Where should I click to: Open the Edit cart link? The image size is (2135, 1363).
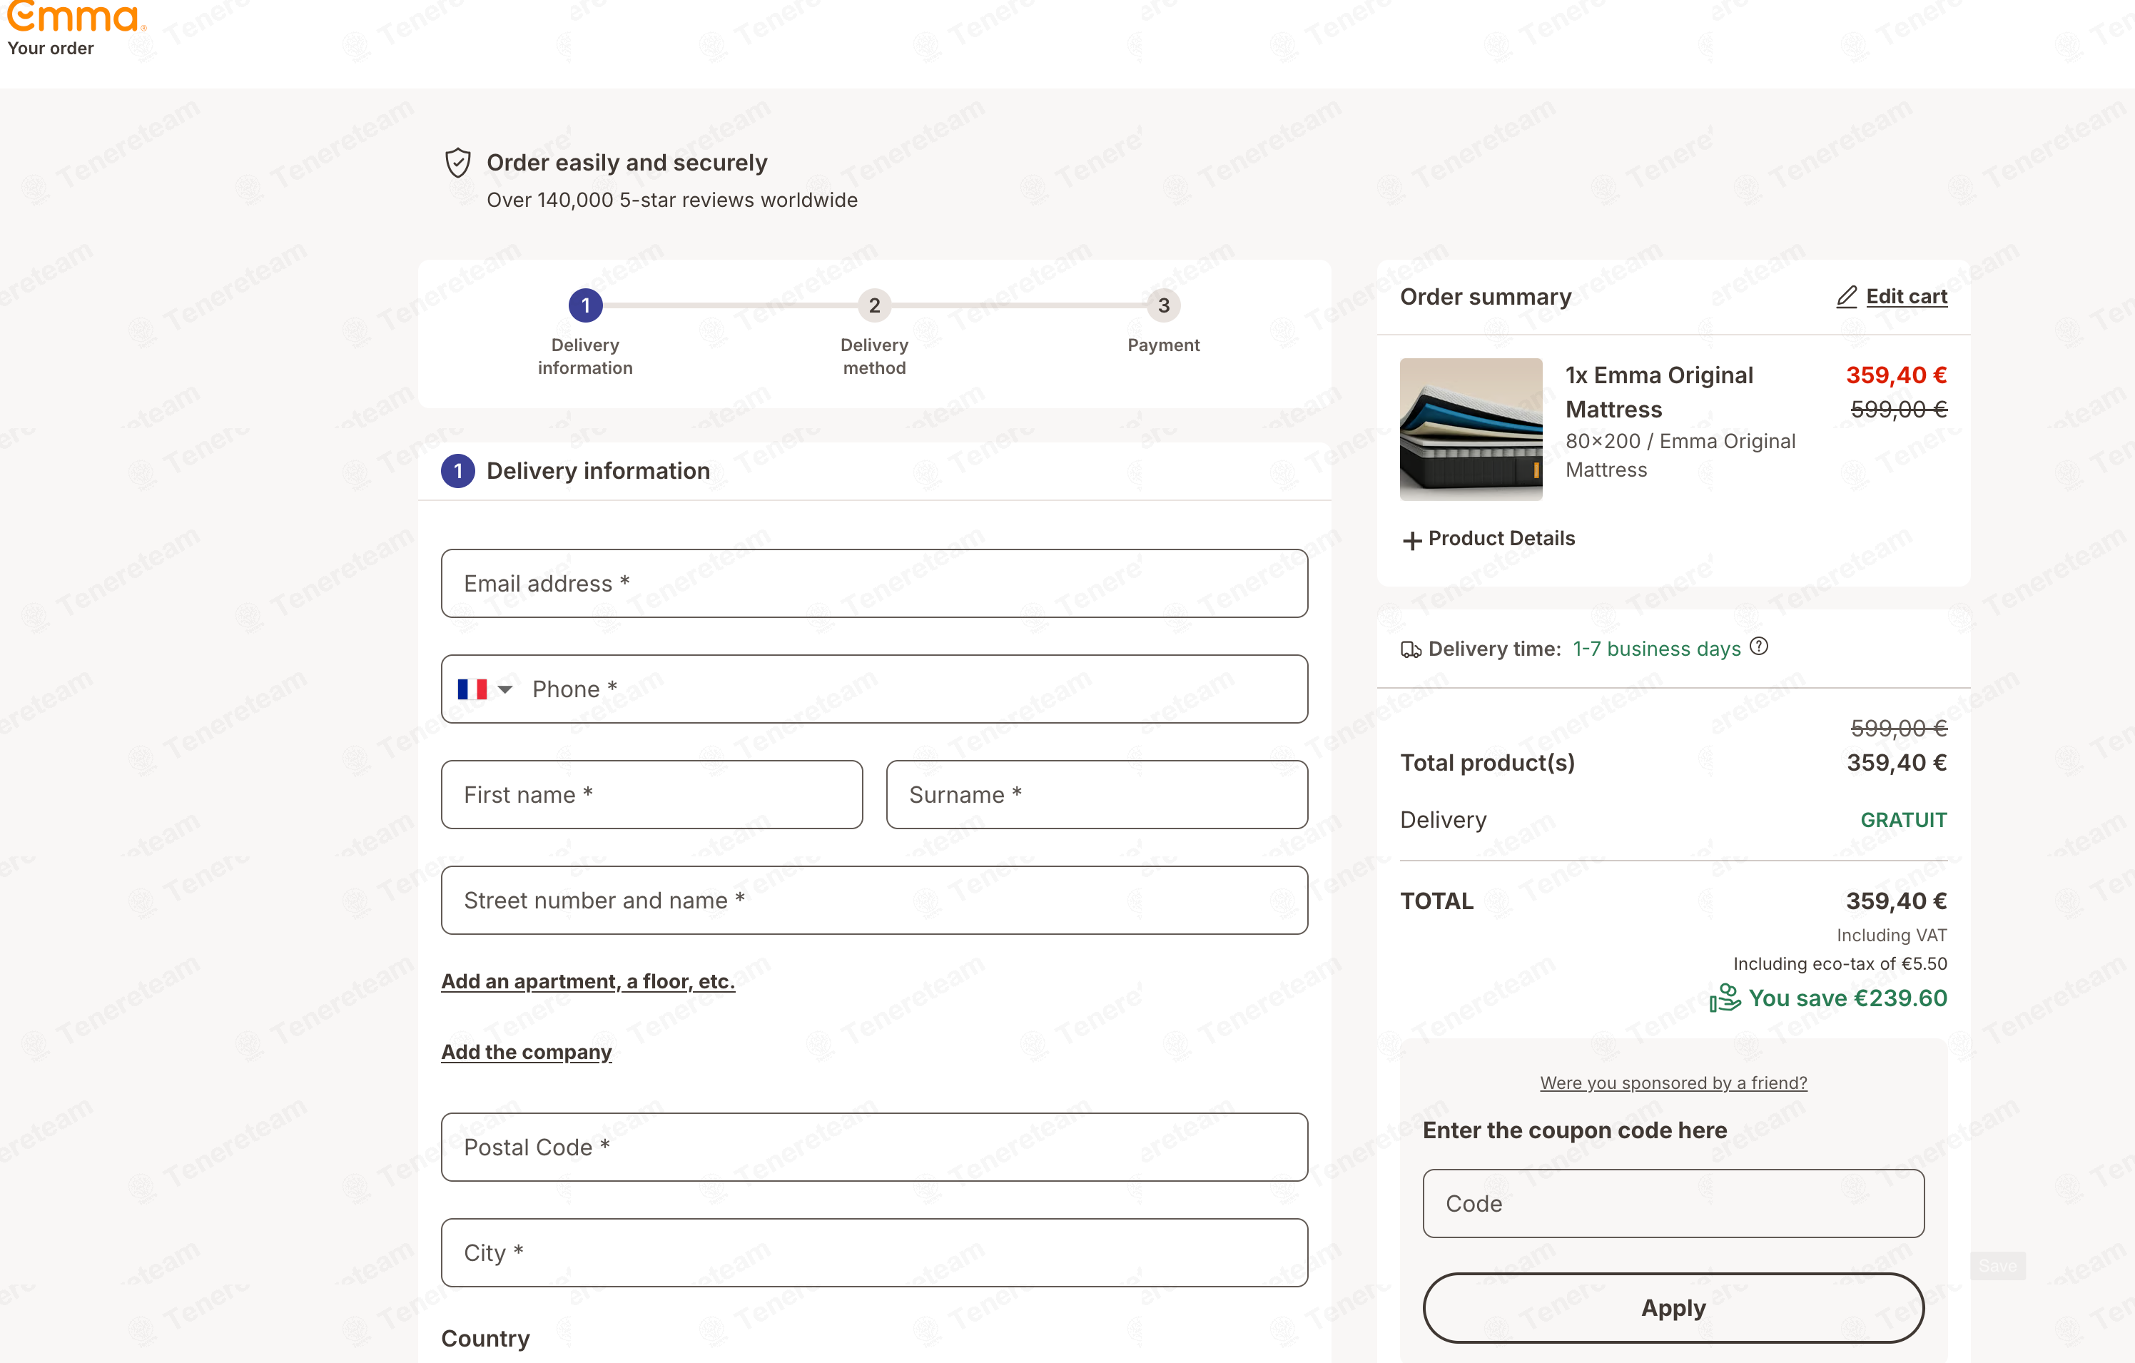tap(1906, 296)
